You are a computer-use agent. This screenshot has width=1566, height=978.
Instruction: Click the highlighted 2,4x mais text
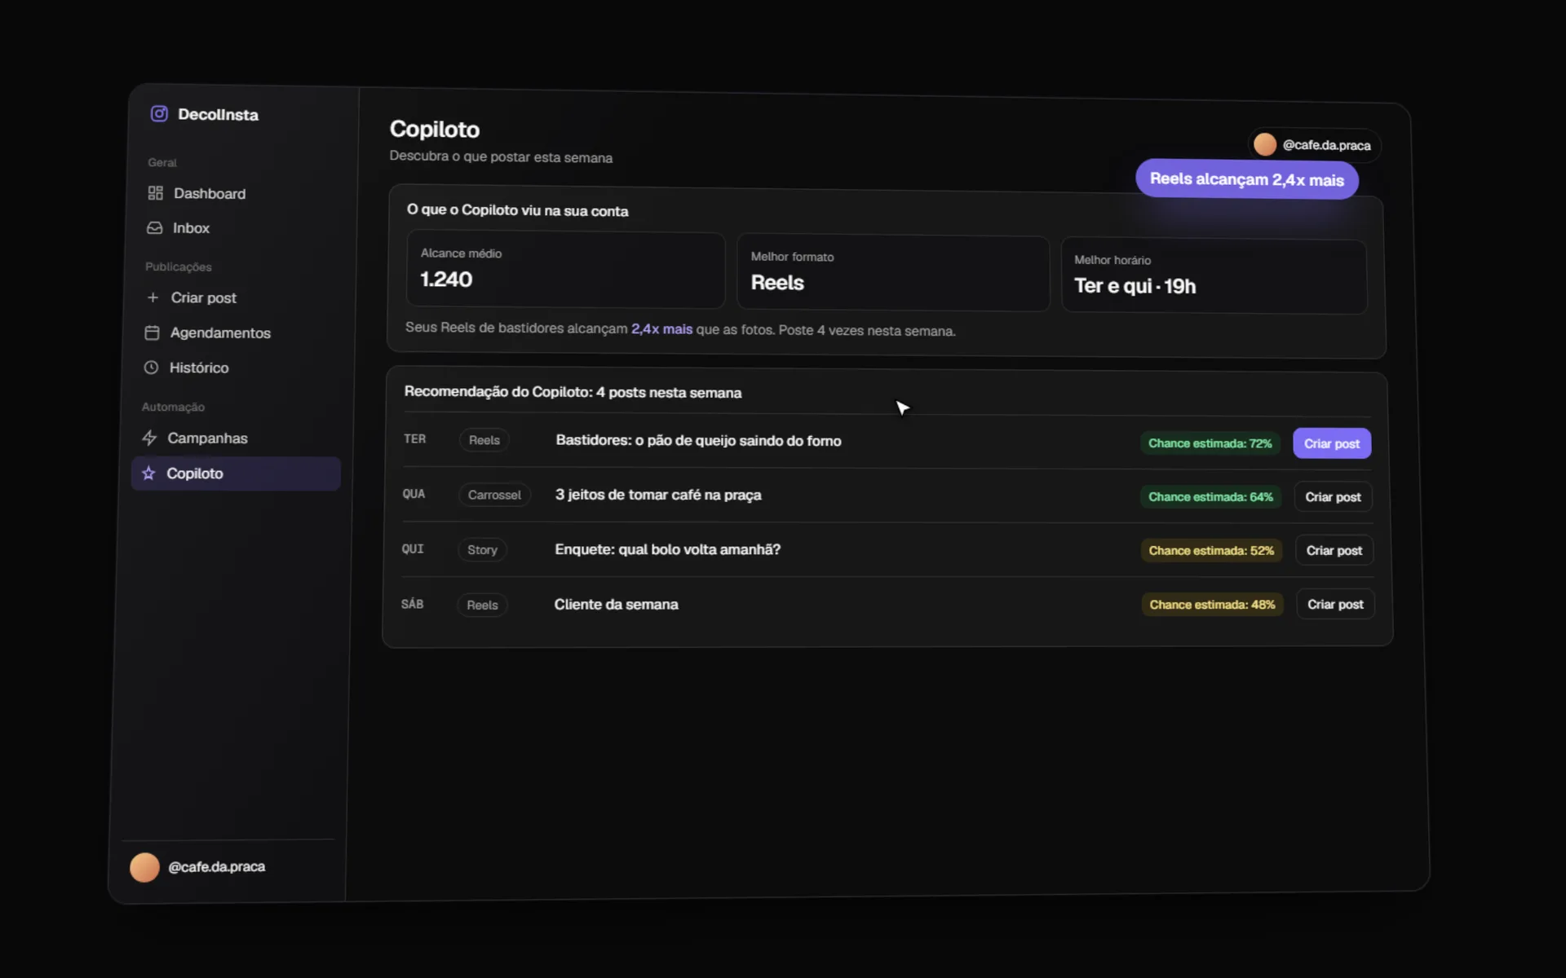(661, 329)
